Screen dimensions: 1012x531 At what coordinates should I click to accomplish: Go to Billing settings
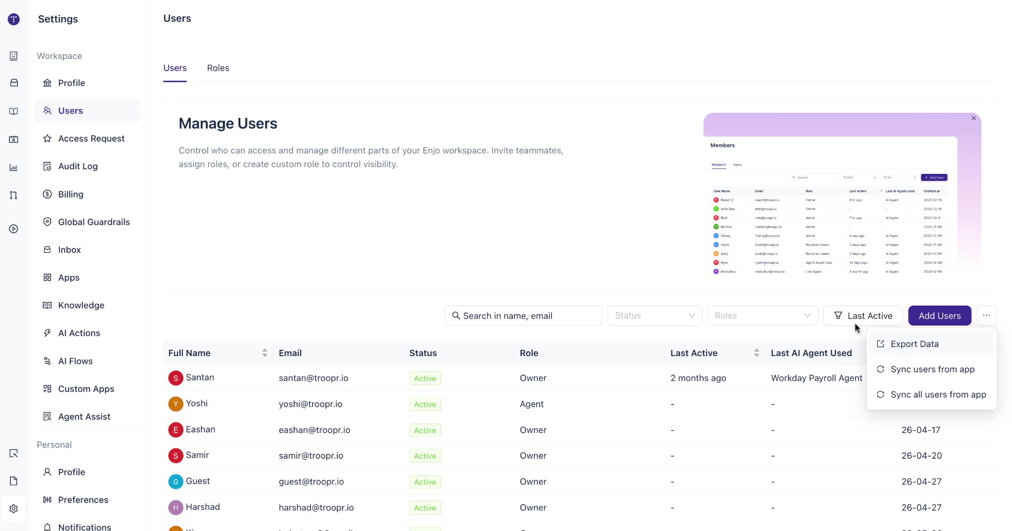coord(87,194)
